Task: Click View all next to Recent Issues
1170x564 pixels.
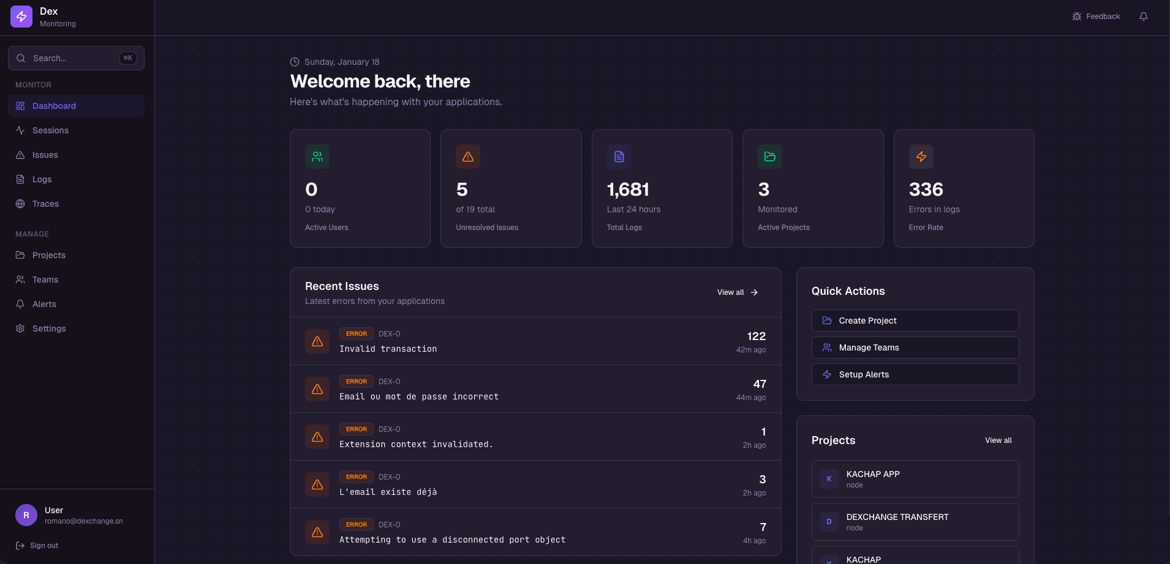Action: (x=736, y=292)
